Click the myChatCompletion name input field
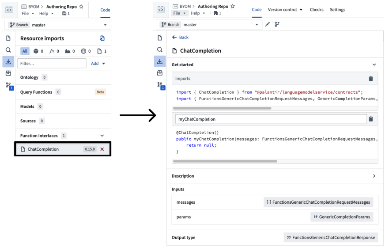 tap(271, 119)
